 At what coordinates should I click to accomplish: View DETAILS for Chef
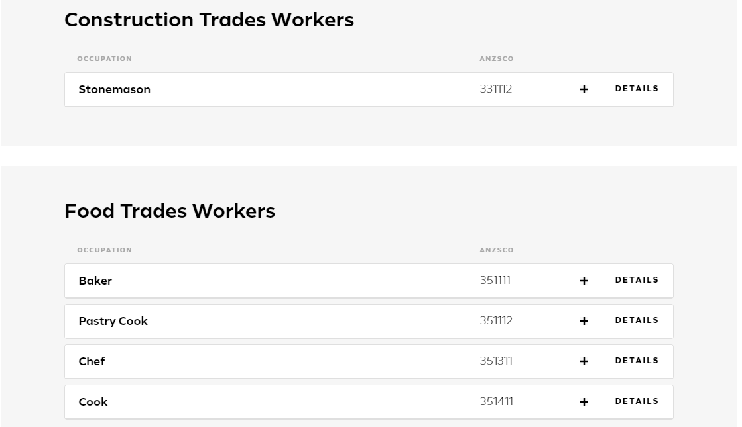(637, 361)
